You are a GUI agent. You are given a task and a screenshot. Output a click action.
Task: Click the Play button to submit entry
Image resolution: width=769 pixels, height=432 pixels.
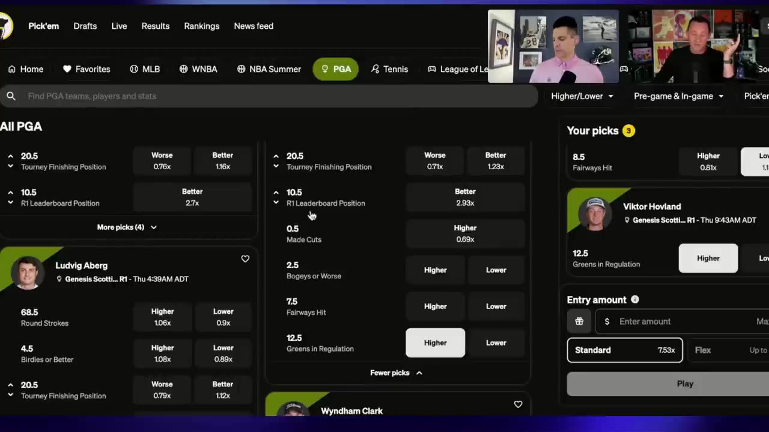(x=668, y=384)
